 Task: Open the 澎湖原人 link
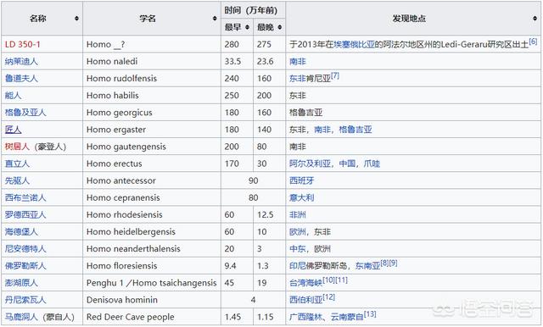[x=21, y=283]
